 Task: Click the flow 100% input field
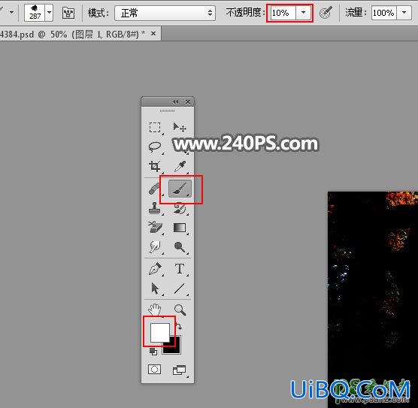tap(383, 13)
